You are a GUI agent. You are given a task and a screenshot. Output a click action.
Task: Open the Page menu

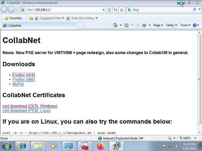pyautogui.click(x=158, y=25)
